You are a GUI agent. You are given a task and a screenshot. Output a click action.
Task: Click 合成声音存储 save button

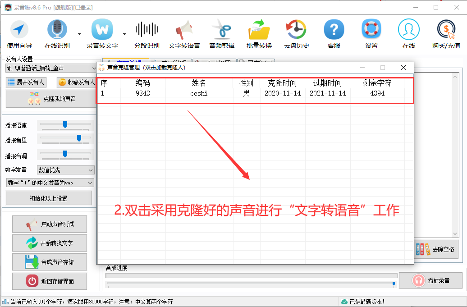coord(50,262)
